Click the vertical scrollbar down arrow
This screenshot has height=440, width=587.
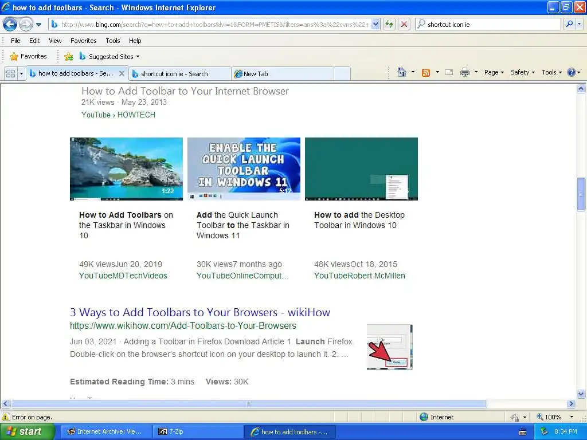click(x=581, y=394)
